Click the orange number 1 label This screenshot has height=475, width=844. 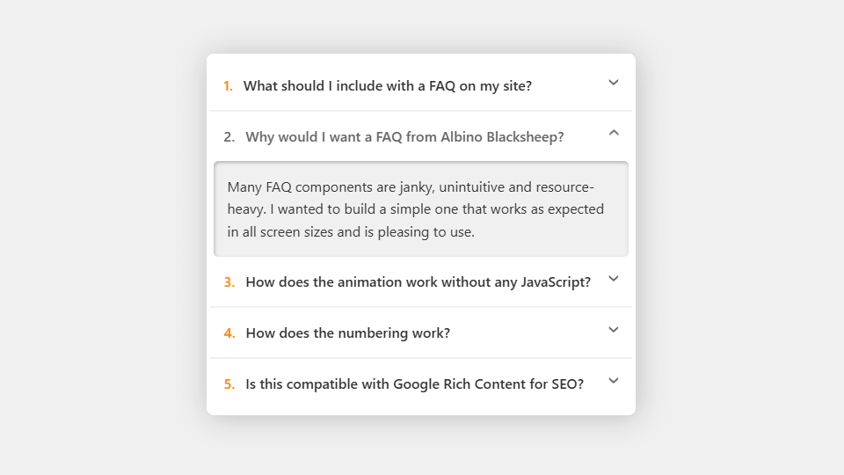click(x=228, y=86)
